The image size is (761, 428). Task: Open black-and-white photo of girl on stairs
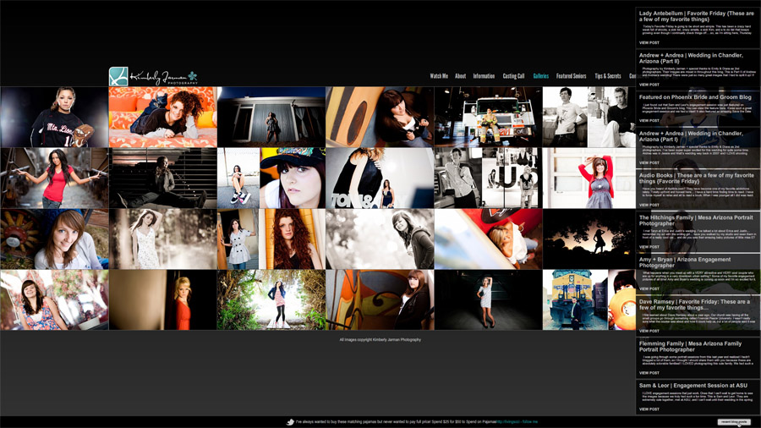[163, 178]
